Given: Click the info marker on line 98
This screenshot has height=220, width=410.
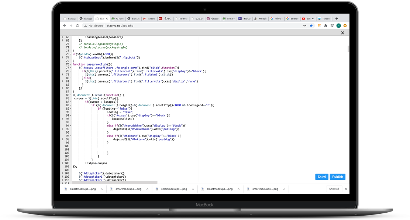Looking at the screenshot, I should [x=62, y=139].
